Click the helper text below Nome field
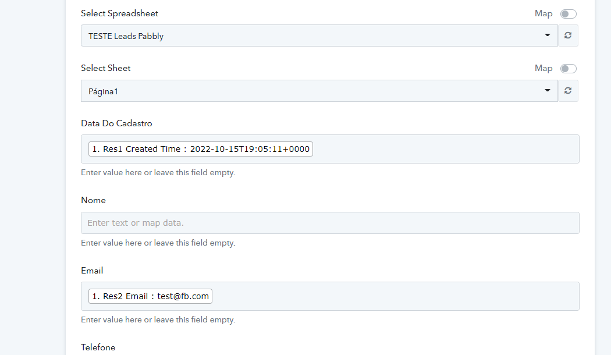The height and width of the screenshot is (355, 611). click(x=158, y=243)
